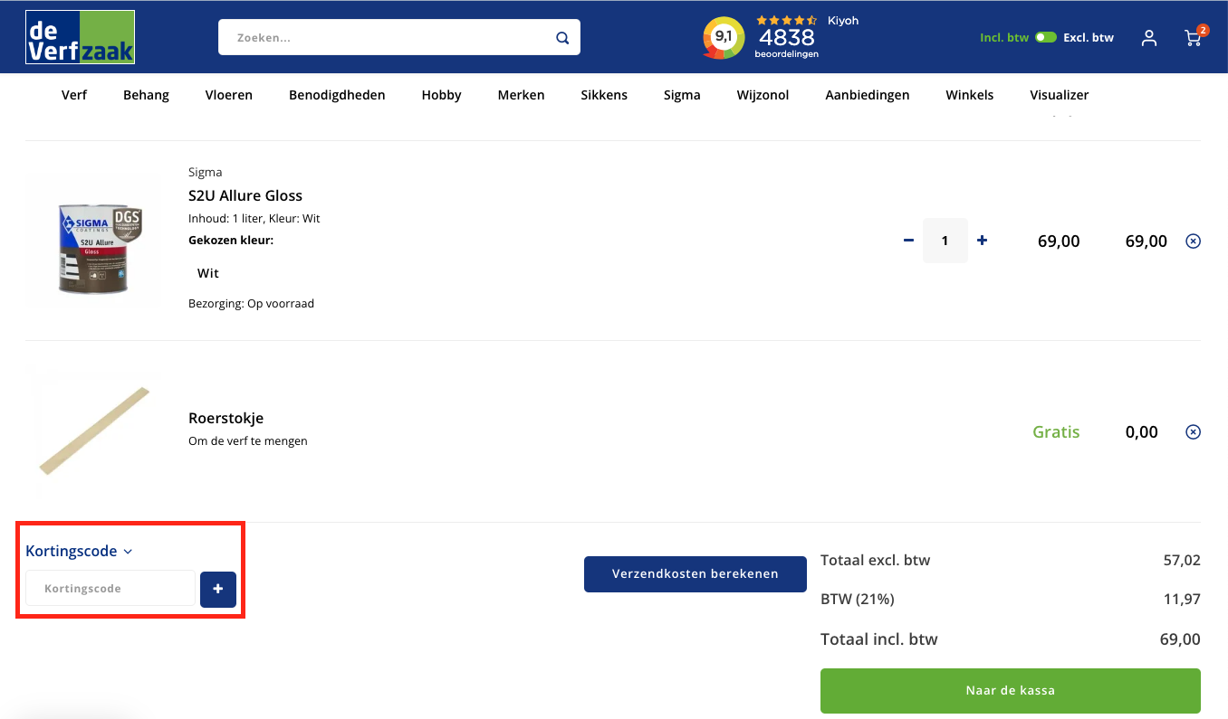1228x719 pixels.
Task: Click the de Verfzaak logo
Action: tap(81, 37)
